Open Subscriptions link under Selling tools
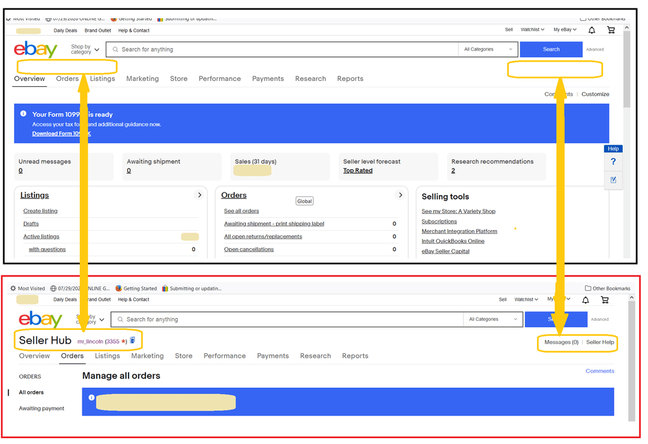 click(439, 222)
